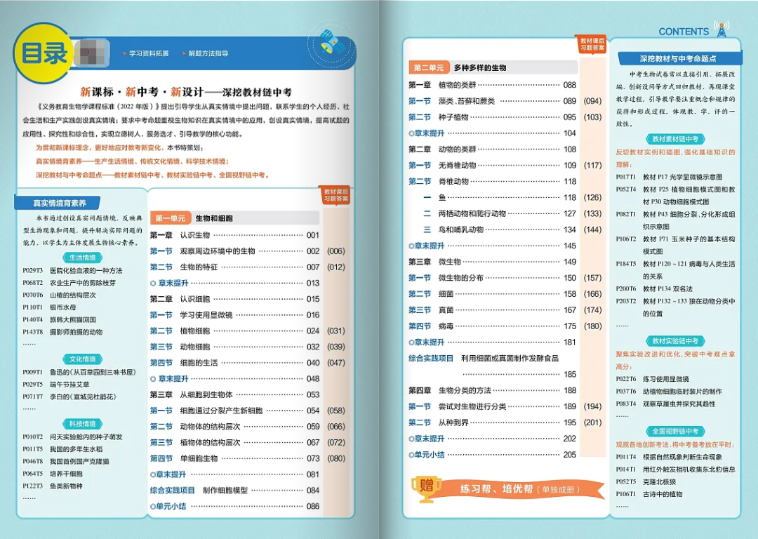Click the 练习帮、培优帮 orange banner

519,489
